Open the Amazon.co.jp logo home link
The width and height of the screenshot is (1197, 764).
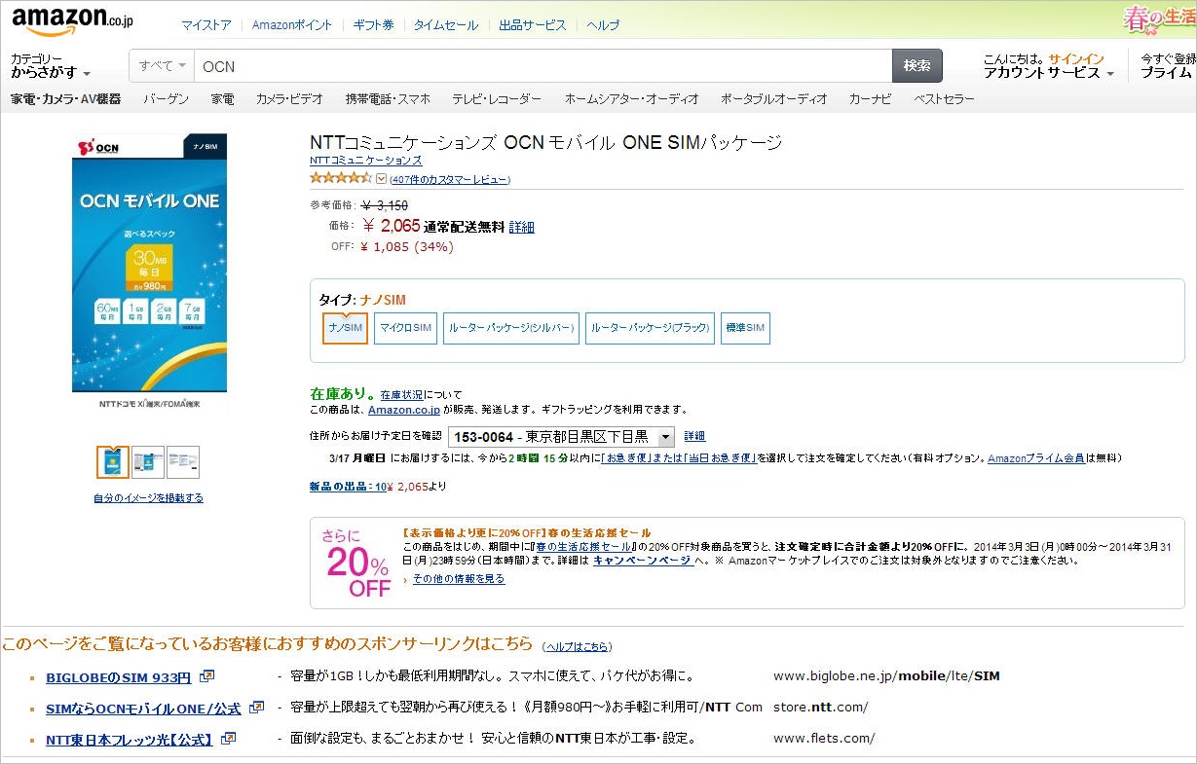(73, 20)
